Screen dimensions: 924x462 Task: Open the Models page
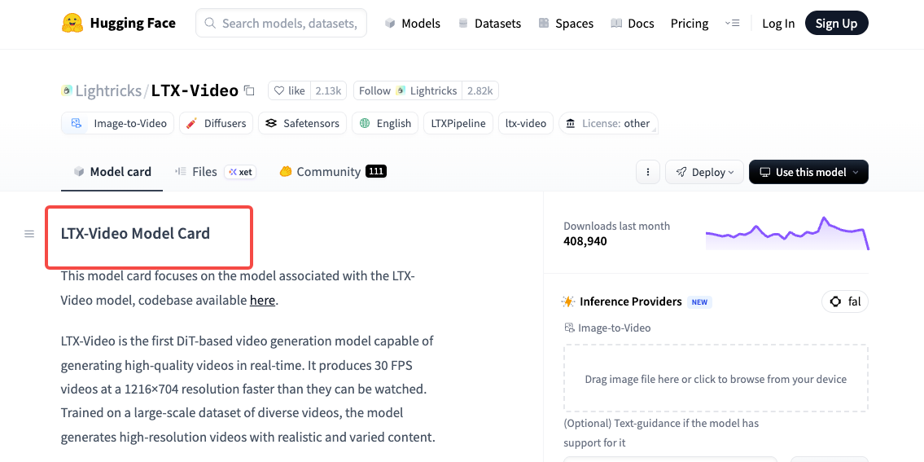(x=413, y=23)
